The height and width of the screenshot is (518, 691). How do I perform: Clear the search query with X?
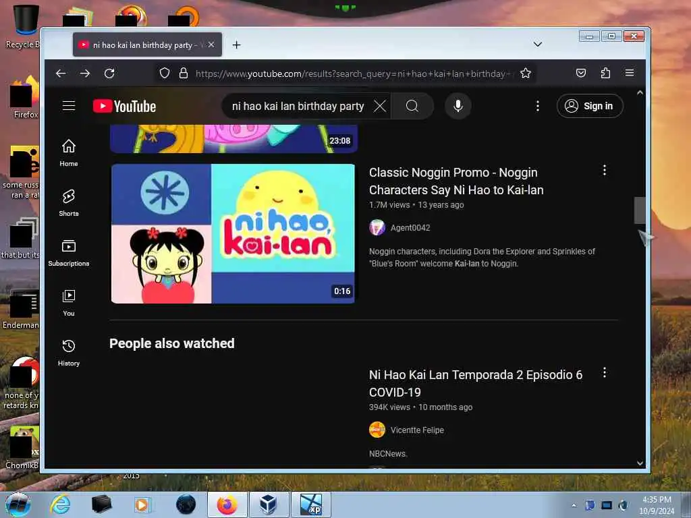click(380, 106)
